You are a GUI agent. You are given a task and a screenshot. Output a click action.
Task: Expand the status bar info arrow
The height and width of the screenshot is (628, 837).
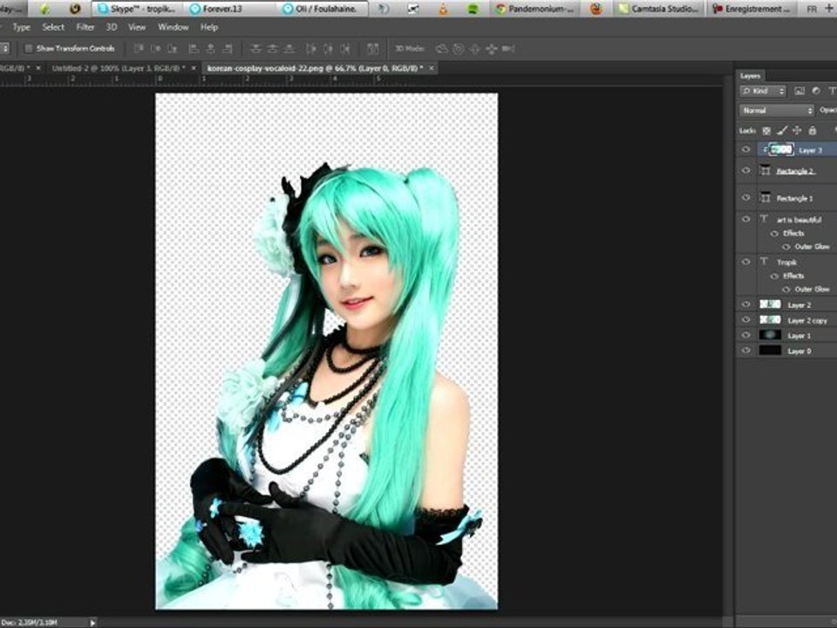(x=93, y=623)
